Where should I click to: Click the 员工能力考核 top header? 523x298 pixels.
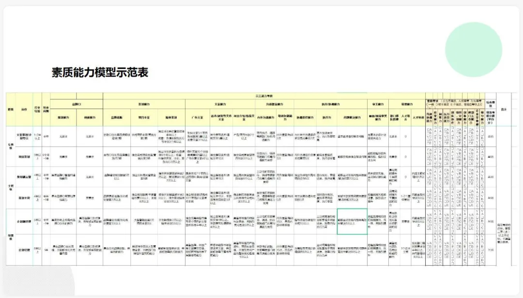click(x=264, y=96)
